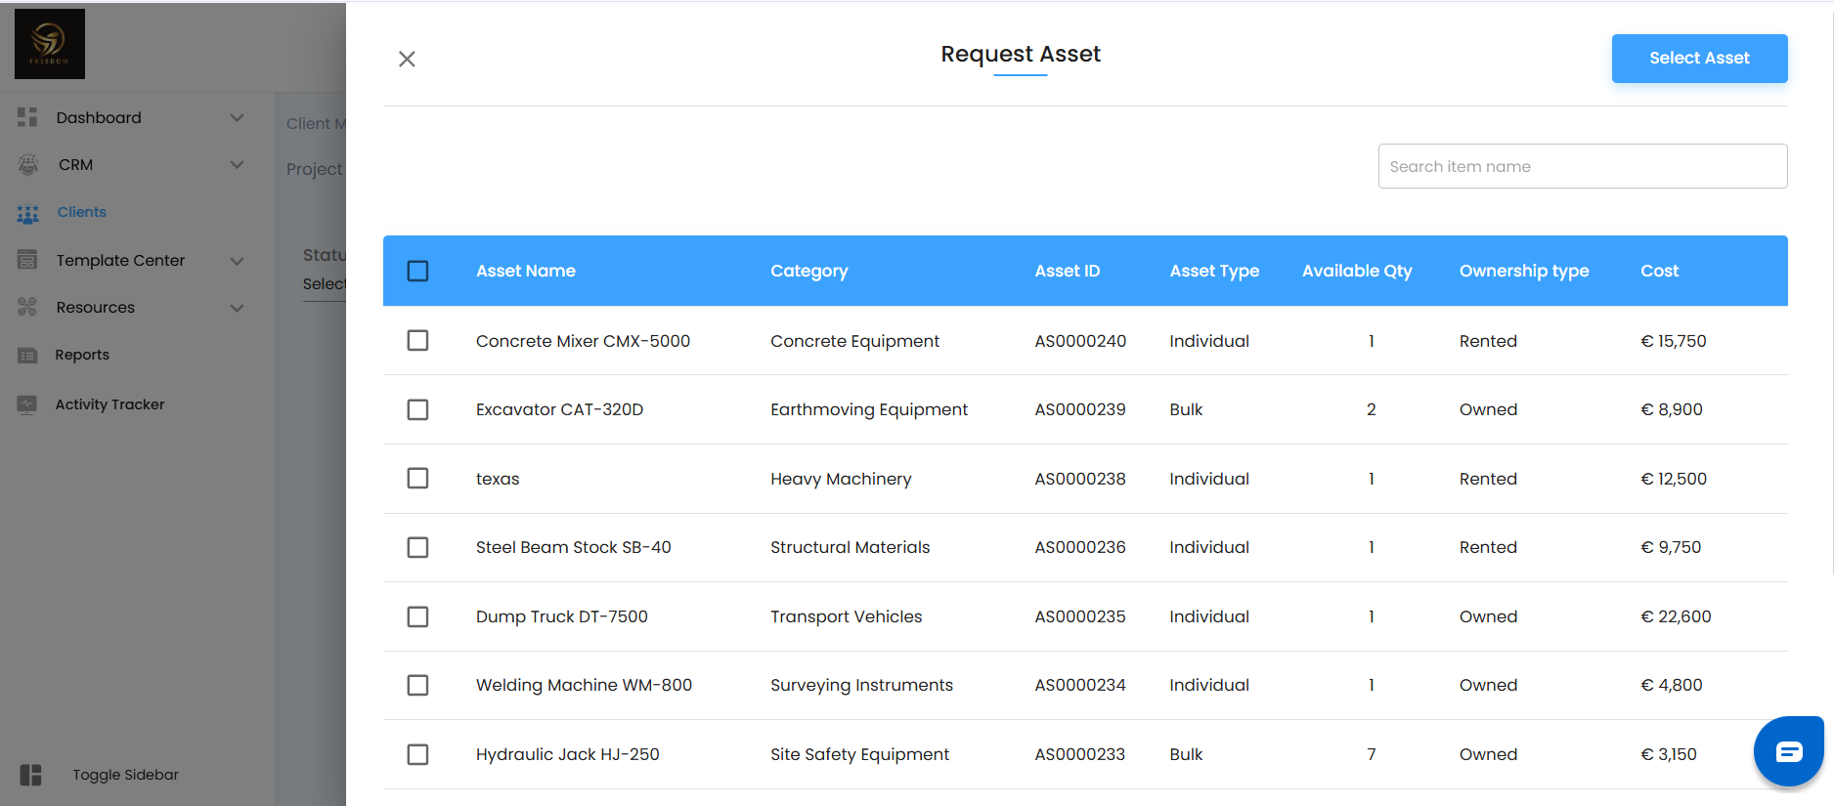This screenshot has width=1834, height=806.
Task: Click the Reports icon in sidebar
Action: coord(27,355)
